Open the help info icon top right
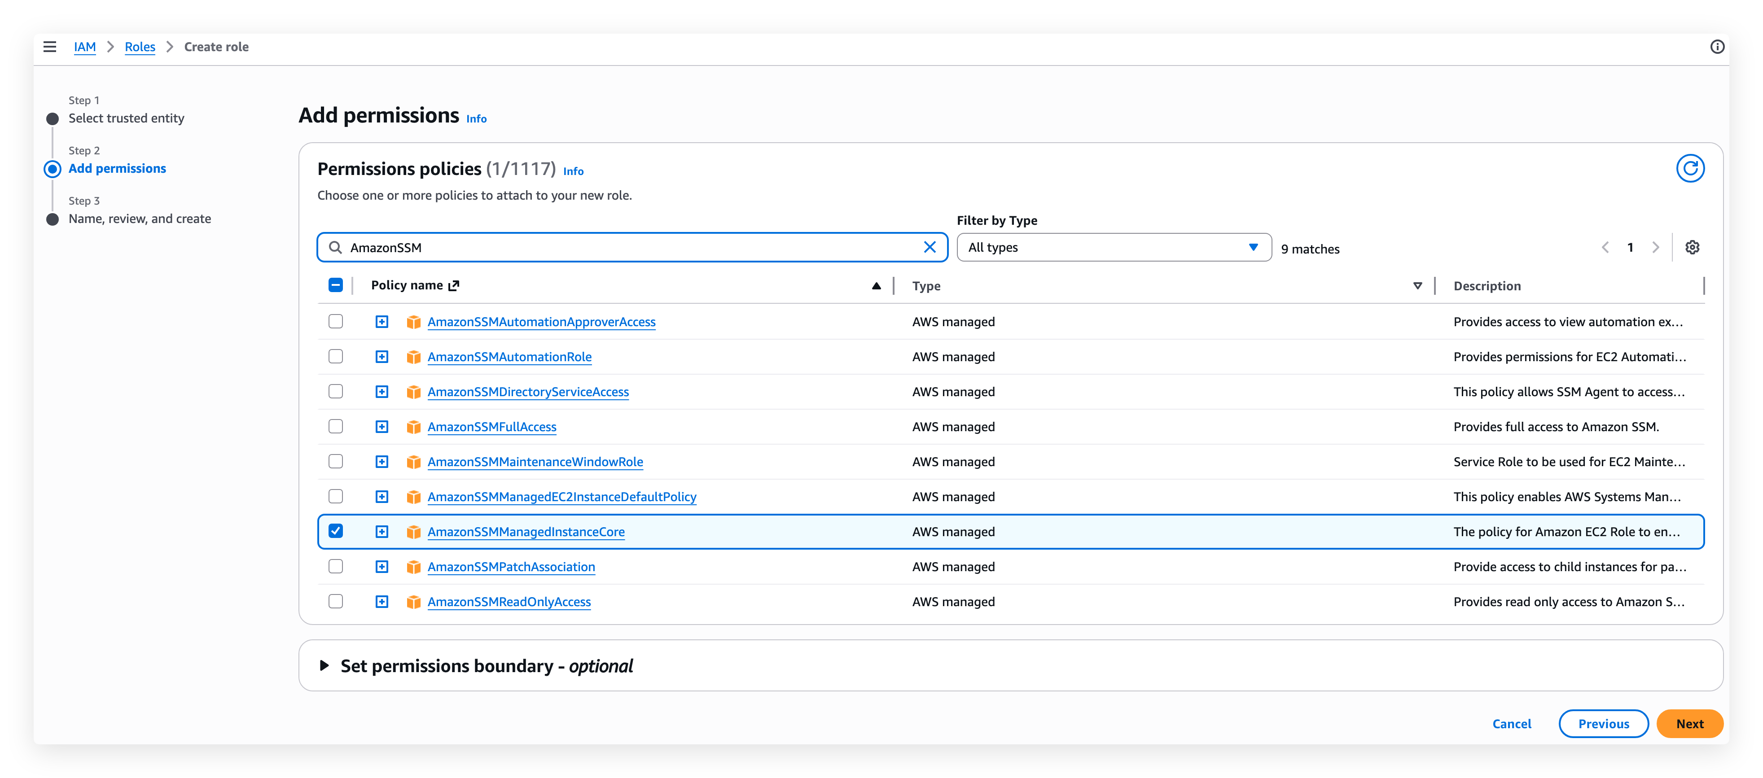 coord(1717,47)
